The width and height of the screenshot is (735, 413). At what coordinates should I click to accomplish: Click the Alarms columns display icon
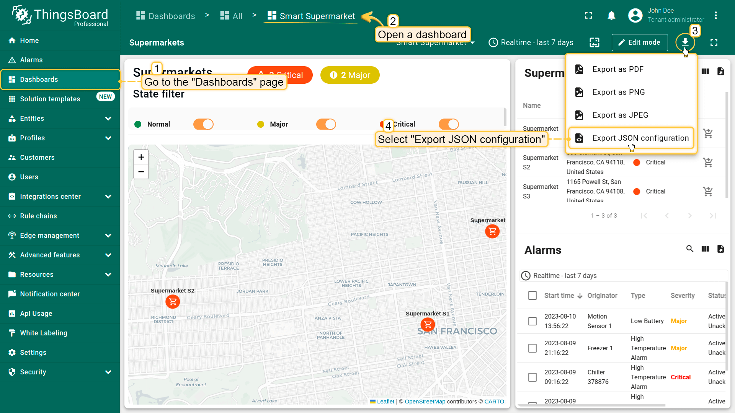tap(705, 249)
